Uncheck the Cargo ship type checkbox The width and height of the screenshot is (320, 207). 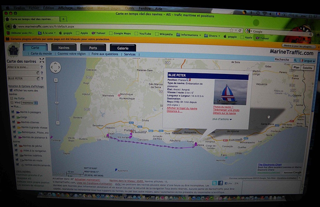(x=13, y=117)
